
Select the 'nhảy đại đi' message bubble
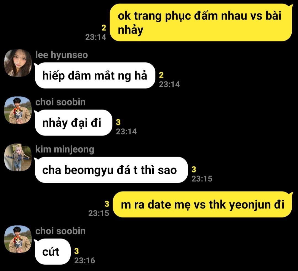point(73,123)
